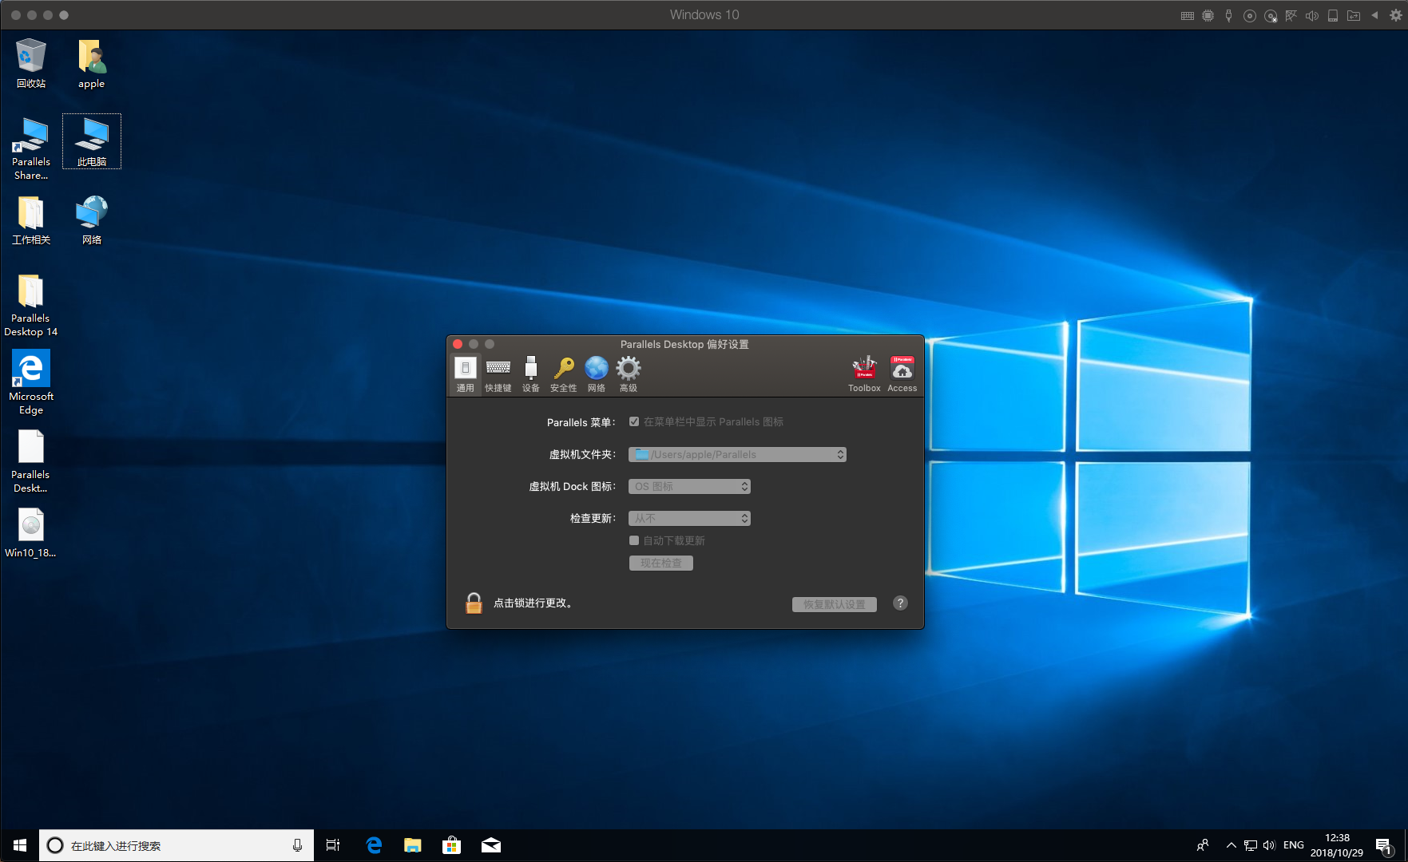
Task: Click the lock icon to make changes
Action: 474,603
